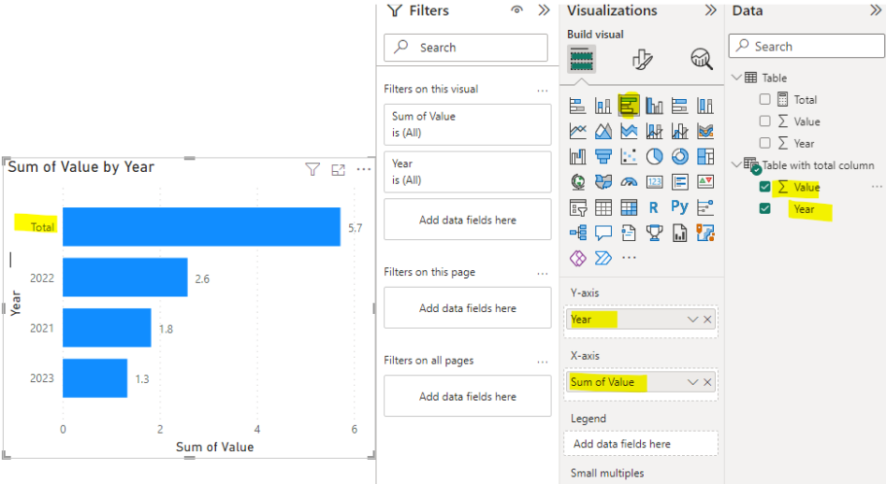Click the chart's filter icon
The image size is (886, 484).
[x=312, y=169]
